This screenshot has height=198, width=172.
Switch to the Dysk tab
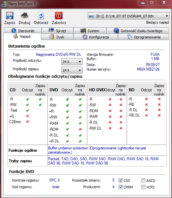point(57,37)
